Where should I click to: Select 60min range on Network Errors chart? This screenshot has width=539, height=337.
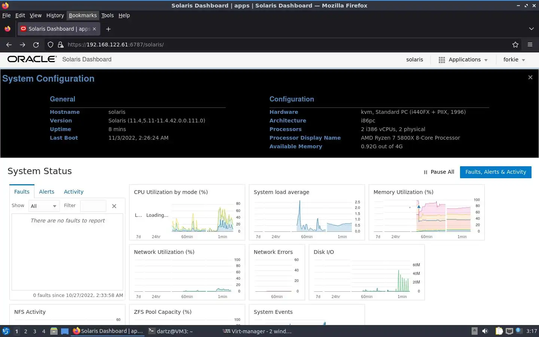277,297
